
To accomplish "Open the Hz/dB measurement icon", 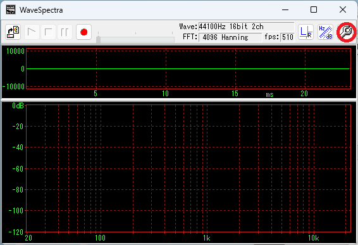I will [x=325, y=32].
